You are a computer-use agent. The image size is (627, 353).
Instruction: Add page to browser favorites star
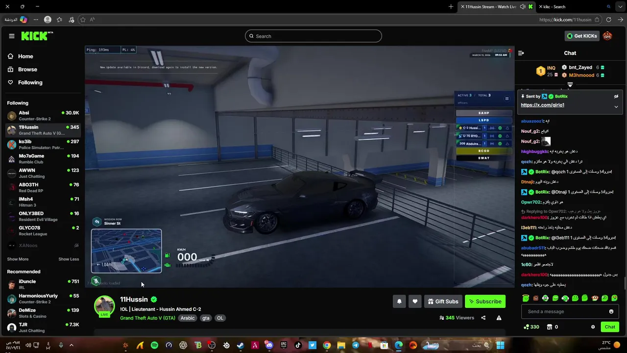point(83,20)
